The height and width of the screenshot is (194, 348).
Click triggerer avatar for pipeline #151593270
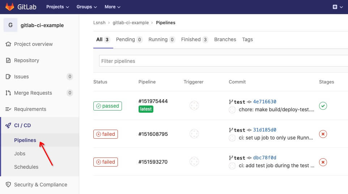tap(194, 161)
